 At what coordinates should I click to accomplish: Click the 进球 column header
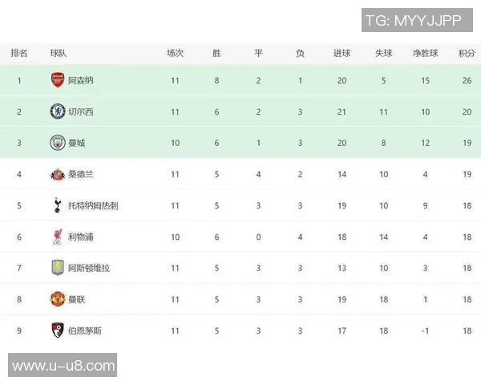pyautogui.click(x=342, y=53)
